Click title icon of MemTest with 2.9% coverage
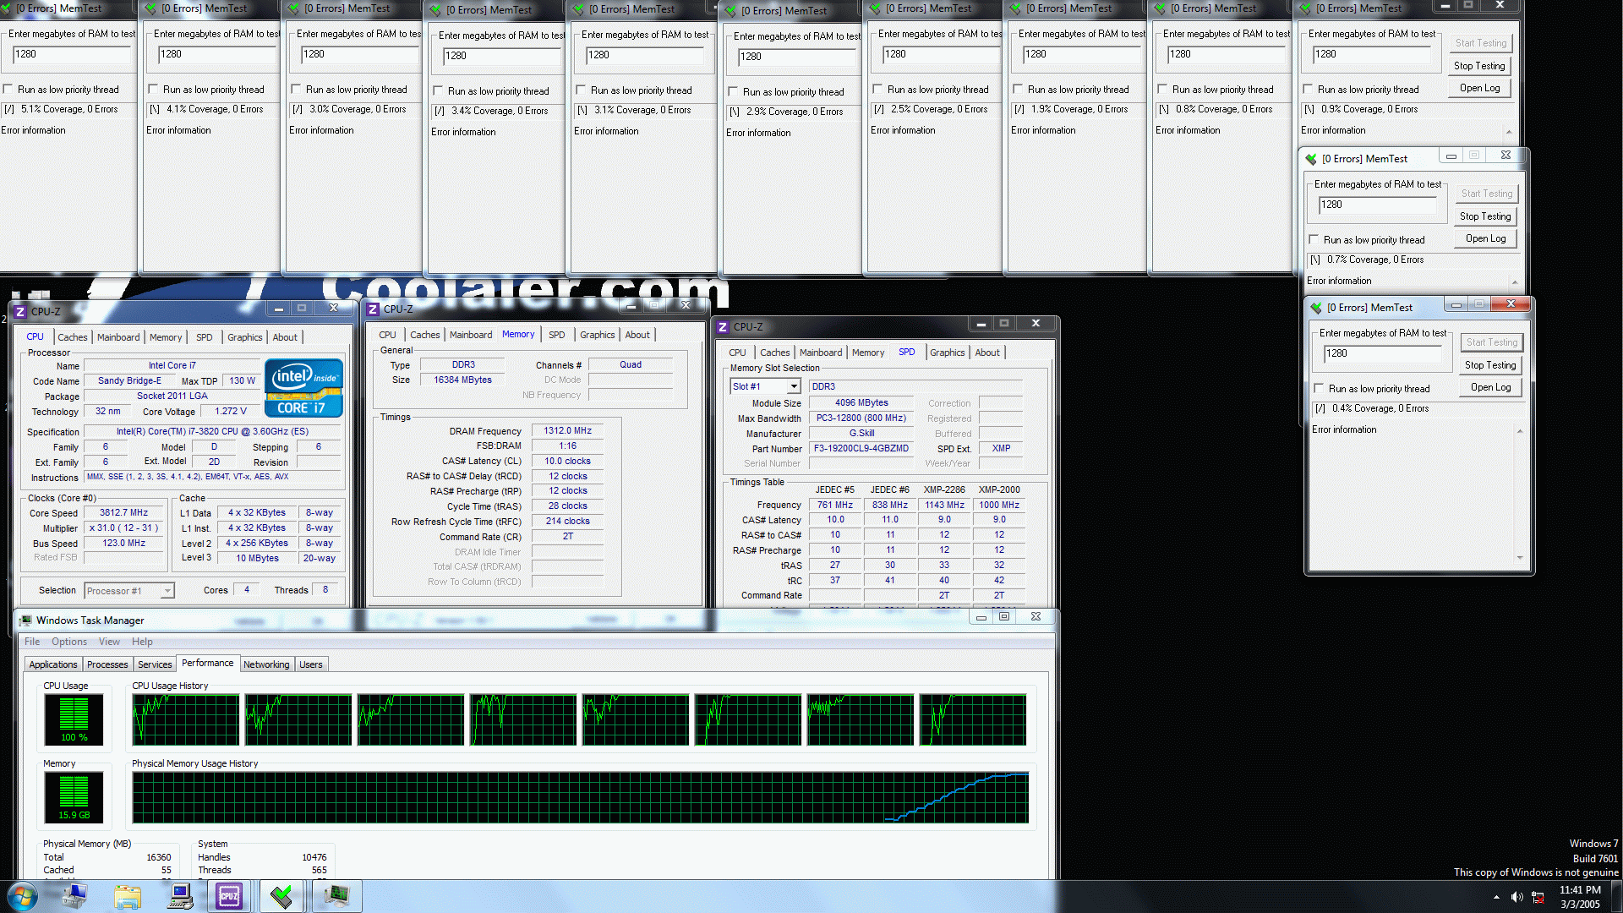The height and width of the screenshot is (913, 1623). point(731,11)
